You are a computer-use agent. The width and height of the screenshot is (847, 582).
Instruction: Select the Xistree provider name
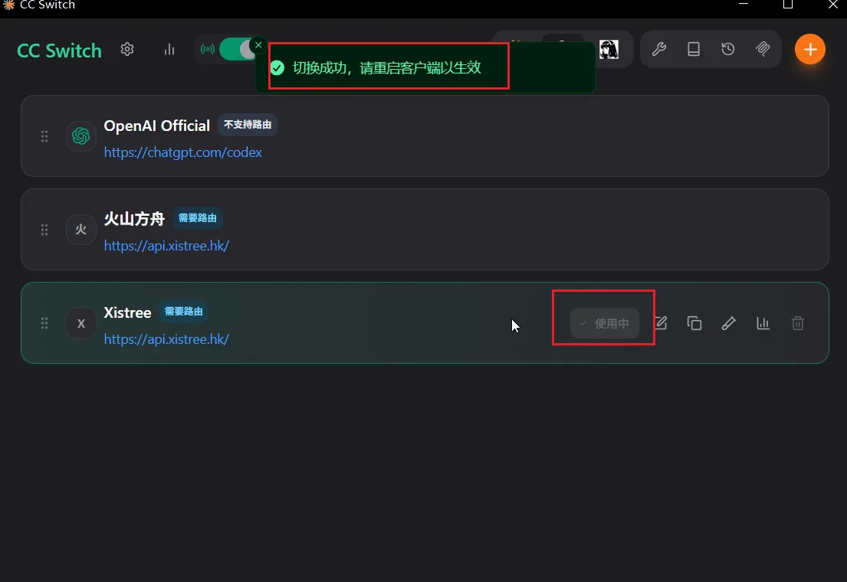pyautogui.click(x=127, y=312)
